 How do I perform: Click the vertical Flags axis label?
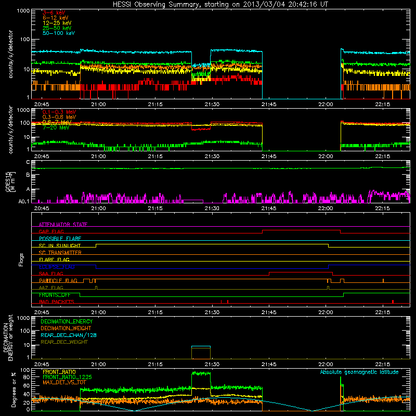[21, 259]
